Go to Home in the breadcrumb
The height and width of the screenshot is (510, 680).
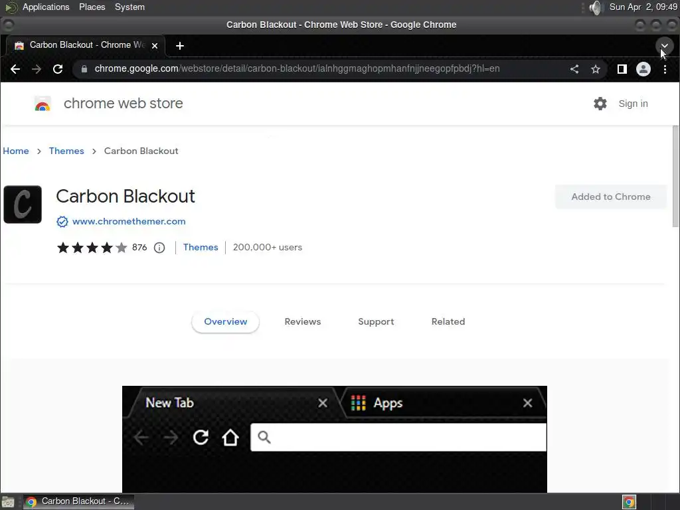click(x=16, y=151)
